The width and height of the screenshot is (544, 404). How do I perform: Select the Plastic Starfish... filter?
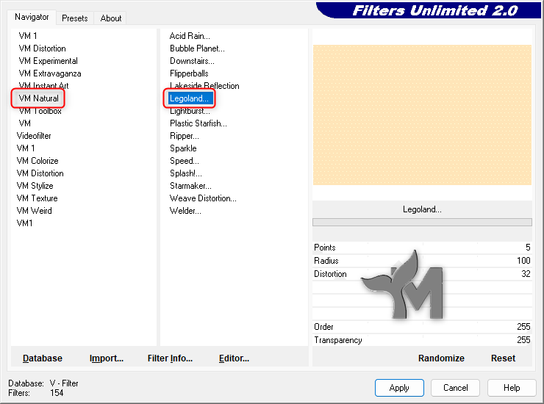(x=198, y=123)
